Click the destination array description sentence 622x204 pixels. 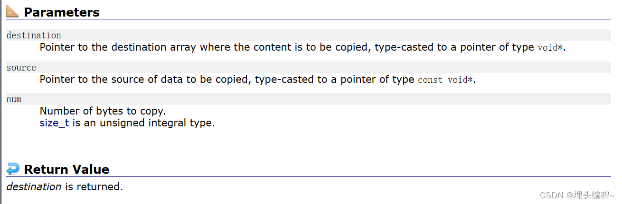click(303, 47)
